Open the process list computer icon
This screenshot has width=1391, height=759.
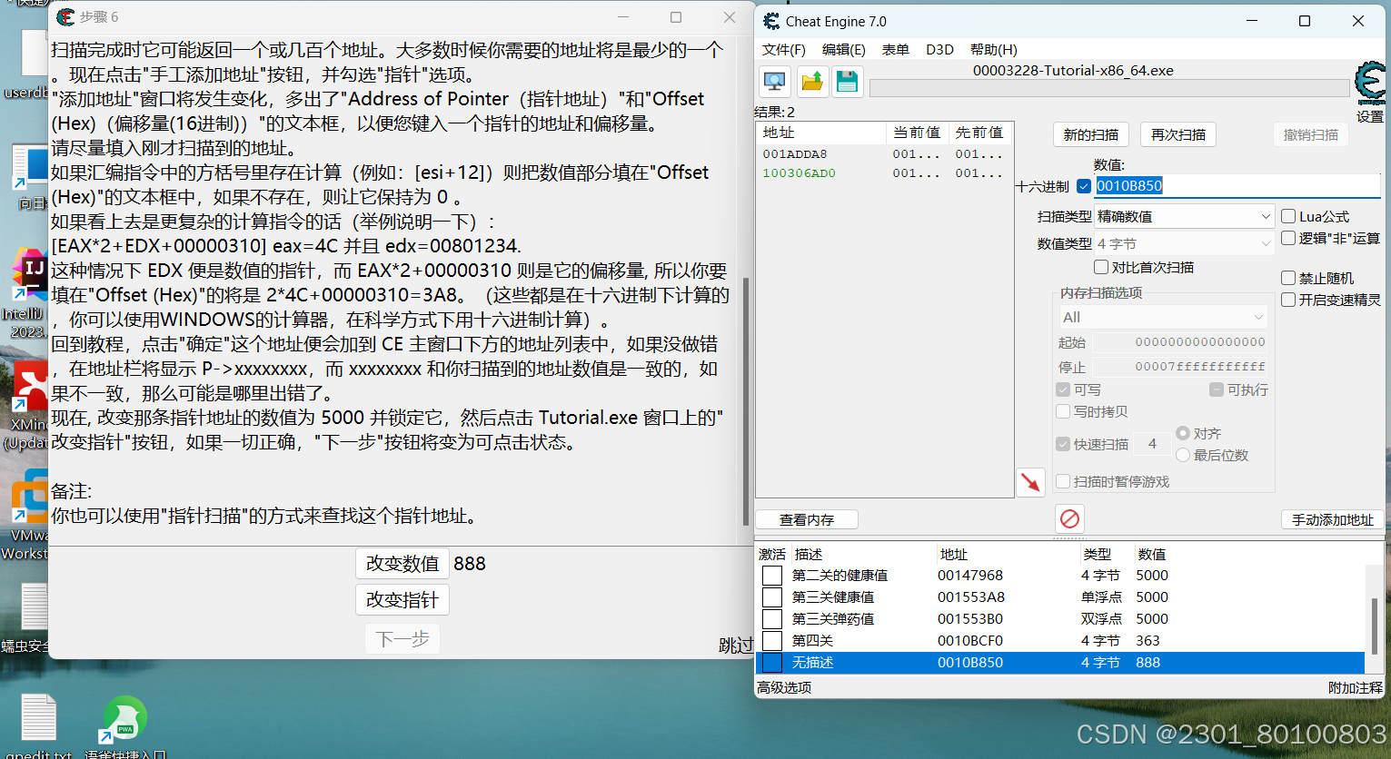pyautogui.click(x=775, y=82)
